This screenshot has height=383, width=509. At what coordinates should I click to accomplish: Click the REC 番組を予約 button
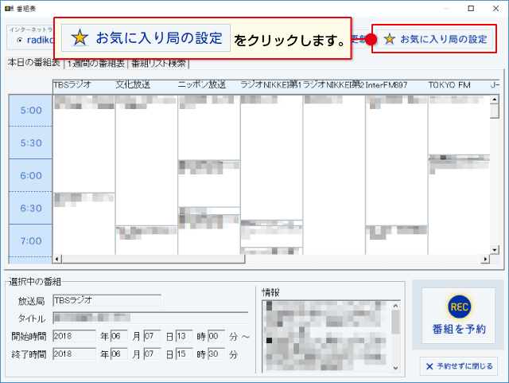pyautogui.click(x=458, y=315)
